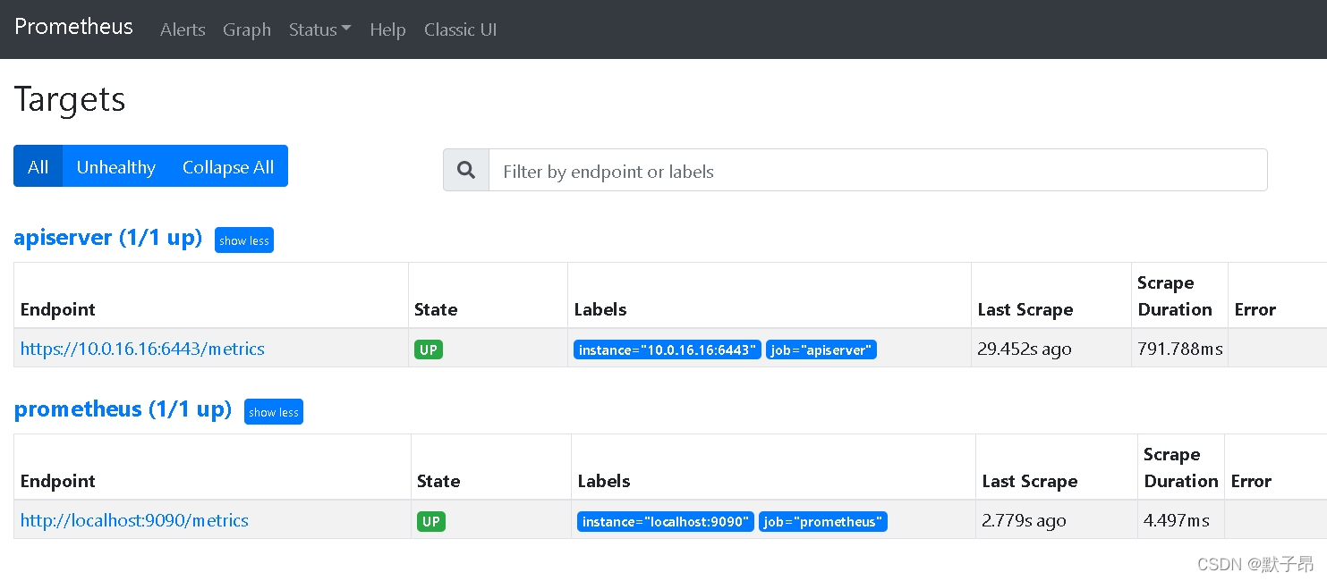Switch to Classic UI

[460, 29]
